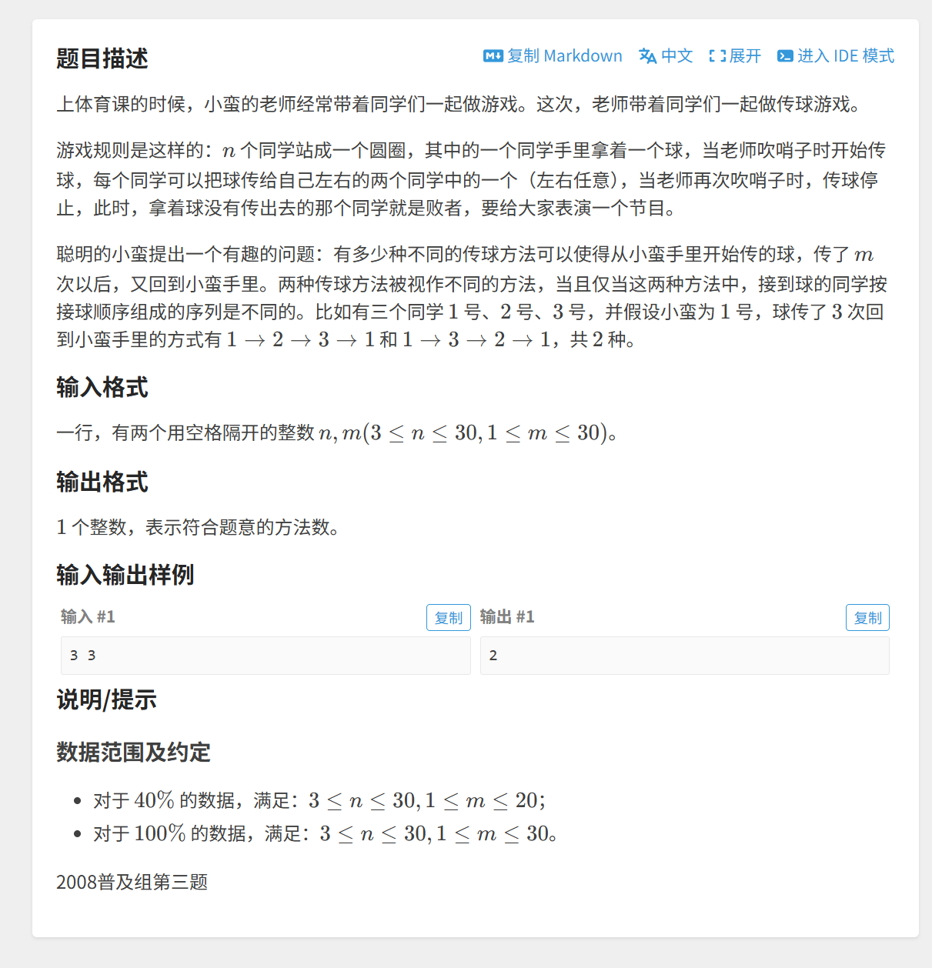Expand the problem view with 展开
Image resolution: width=932 pixels, height=968 pixels.
click(x=735, y=56)
